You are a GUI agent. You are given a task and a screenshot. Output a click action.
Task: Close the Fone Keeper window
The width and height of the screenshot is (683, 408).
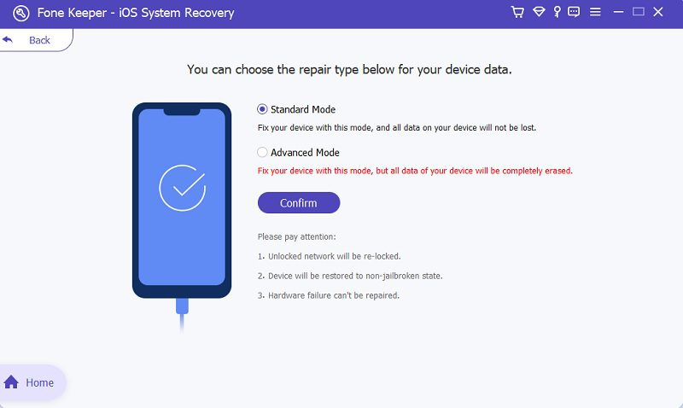[x=658, y=13]
